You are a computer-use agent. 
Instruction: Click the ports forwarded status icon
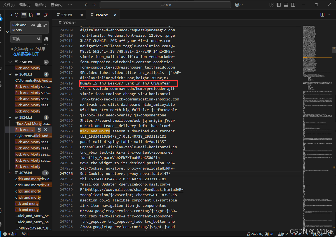[25, 234]
